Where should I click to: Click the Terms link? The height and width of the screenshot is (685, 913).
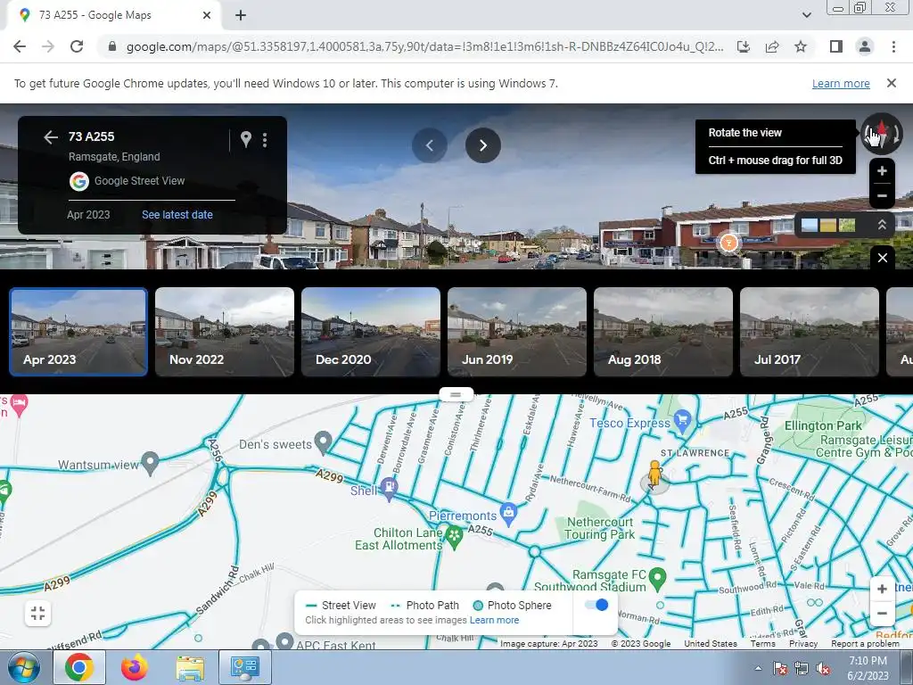click(x=762, y=643)
